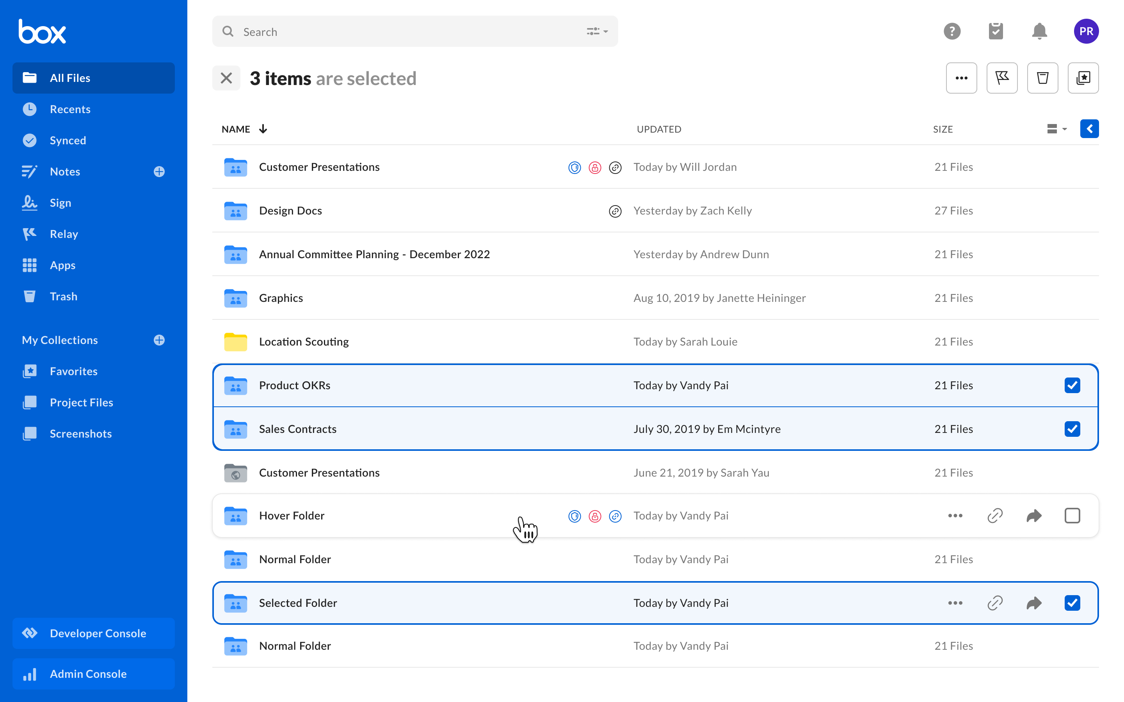Add a new note with plus icon

click(159, 172)
